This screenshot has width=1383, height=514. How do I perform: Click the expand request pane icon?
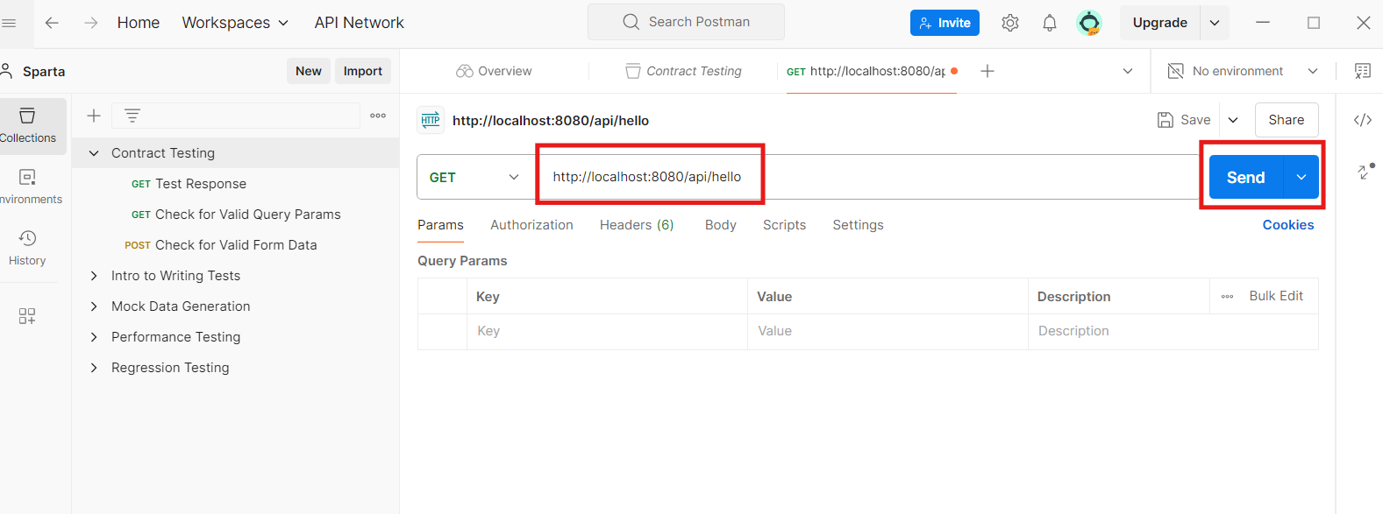(1365, 172)
